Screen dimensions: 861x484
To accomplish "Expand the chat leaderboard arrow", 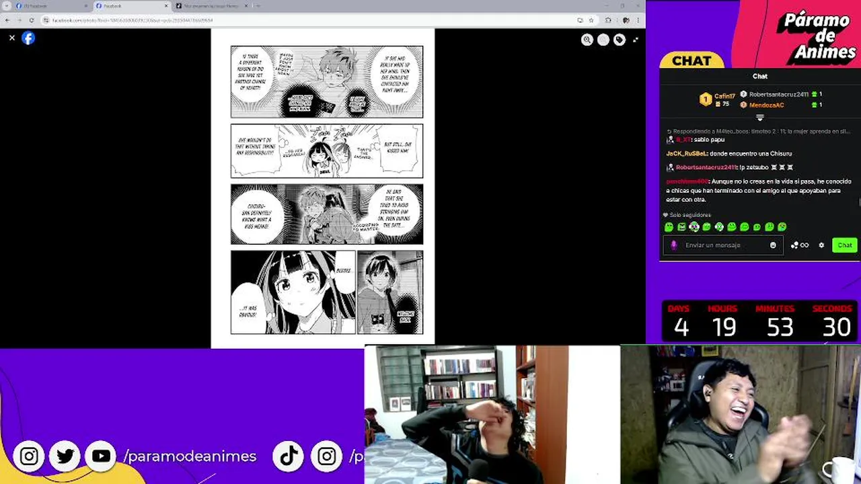I will coord(760,118).
